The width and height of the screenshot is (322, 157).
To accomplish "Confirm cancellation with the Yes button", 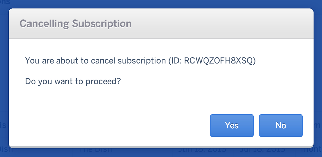I will coord(232,125).
